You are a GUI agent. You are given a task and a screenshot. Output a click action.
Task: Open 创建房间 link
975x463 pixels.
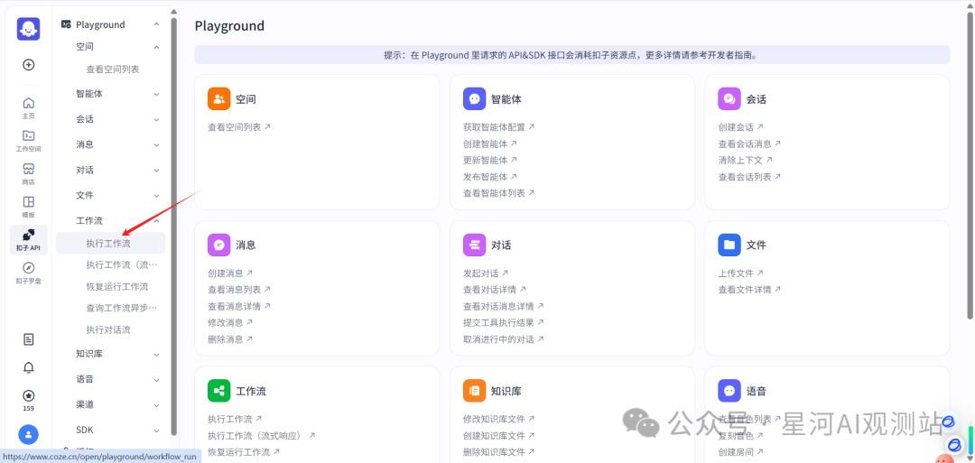pyautogui.click(x=741, y=452)
